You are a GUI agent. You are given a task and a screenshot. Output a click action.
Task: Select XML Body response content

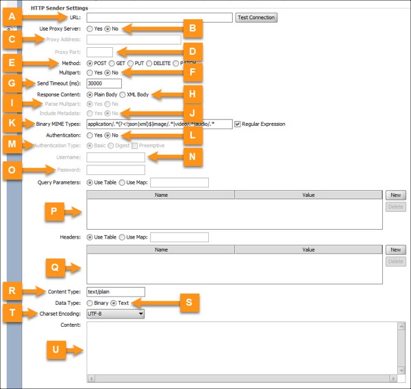tap(123, 94)
